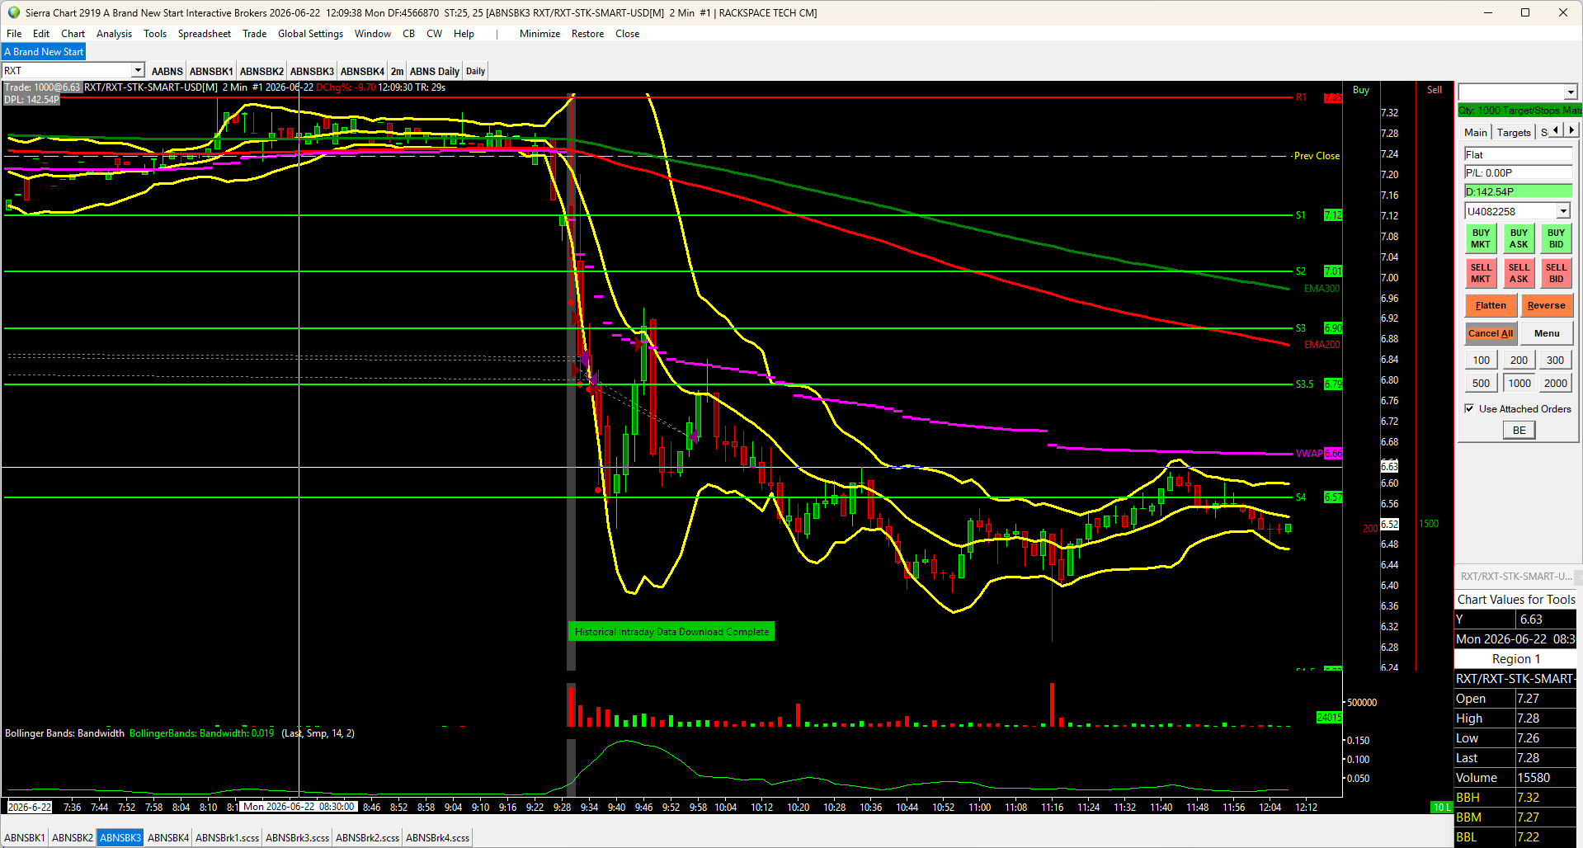This screenshot has height=848, width=1583.
Task: Click the SELL BID button
Action: pyautogui.click(x=1556, y=273)
